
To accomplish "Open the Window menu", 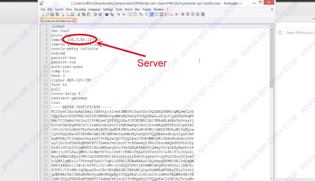I will coord(159,10).
